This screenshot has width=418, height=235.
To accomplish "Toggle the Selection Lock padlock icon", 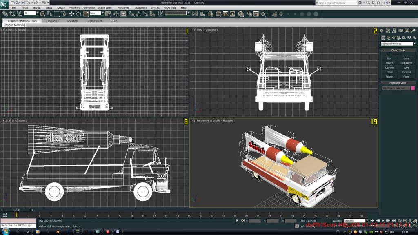I will [236, 221].
